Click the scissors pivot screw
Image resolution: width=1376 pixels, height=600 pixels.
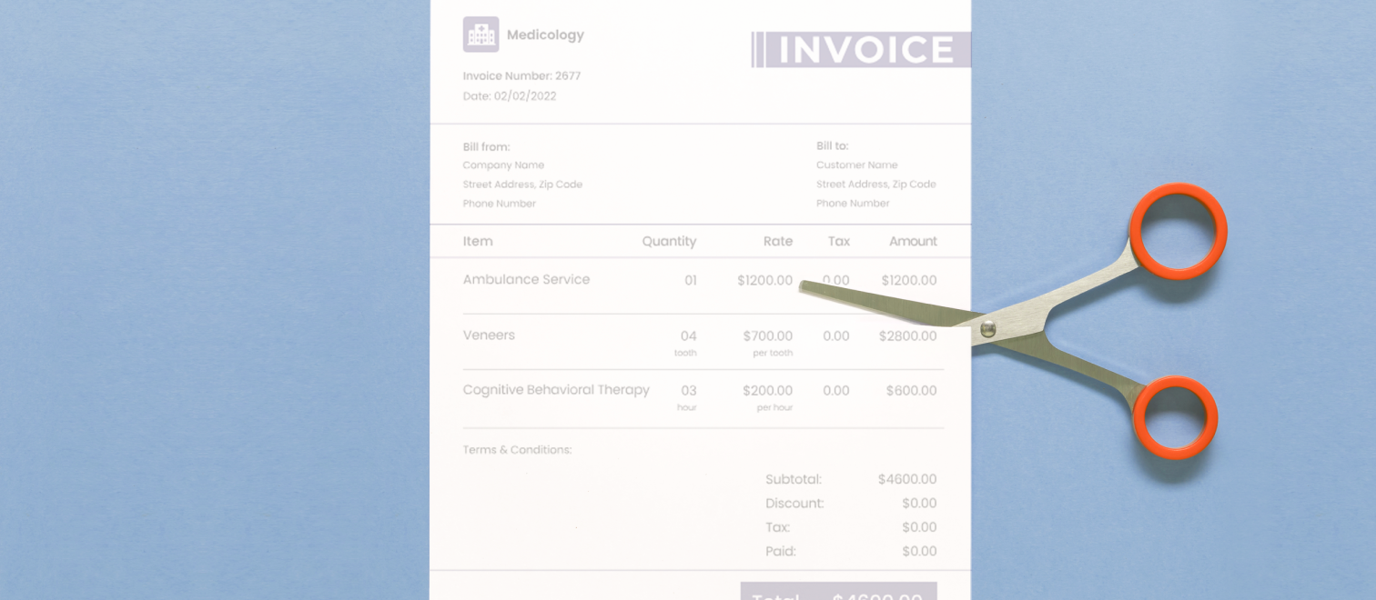(987, 328)
